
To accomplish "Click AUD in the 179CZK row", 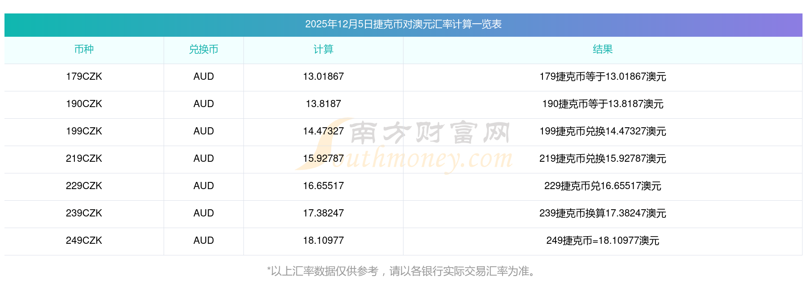I will pyautogui.click(x=204, y=77).
